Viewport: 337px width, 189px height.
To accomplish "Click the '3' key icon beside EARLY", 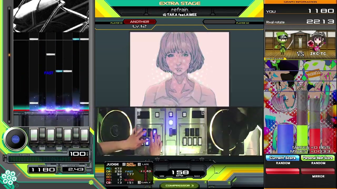I will [x=139, y=182].
